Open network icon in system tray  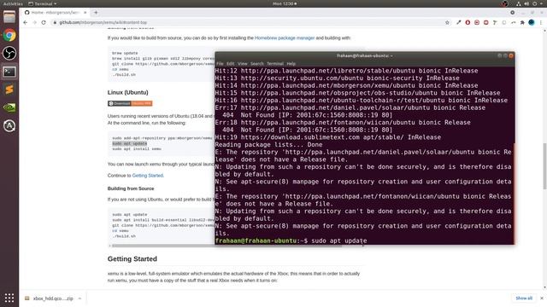(x=519, y=3)
